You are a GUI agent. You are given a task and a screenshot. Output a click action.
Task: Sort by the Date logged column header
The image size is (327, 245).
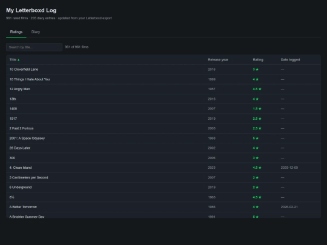[290, 59]
